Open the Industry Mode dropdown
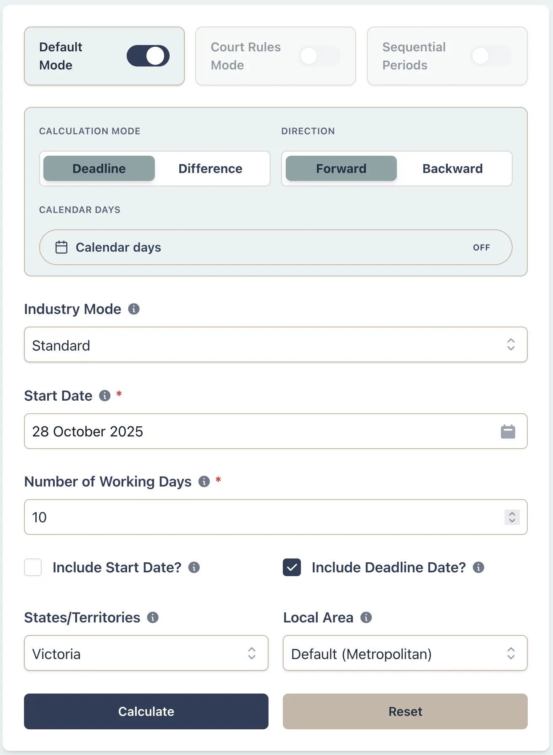553x755 pixels. 276,345
